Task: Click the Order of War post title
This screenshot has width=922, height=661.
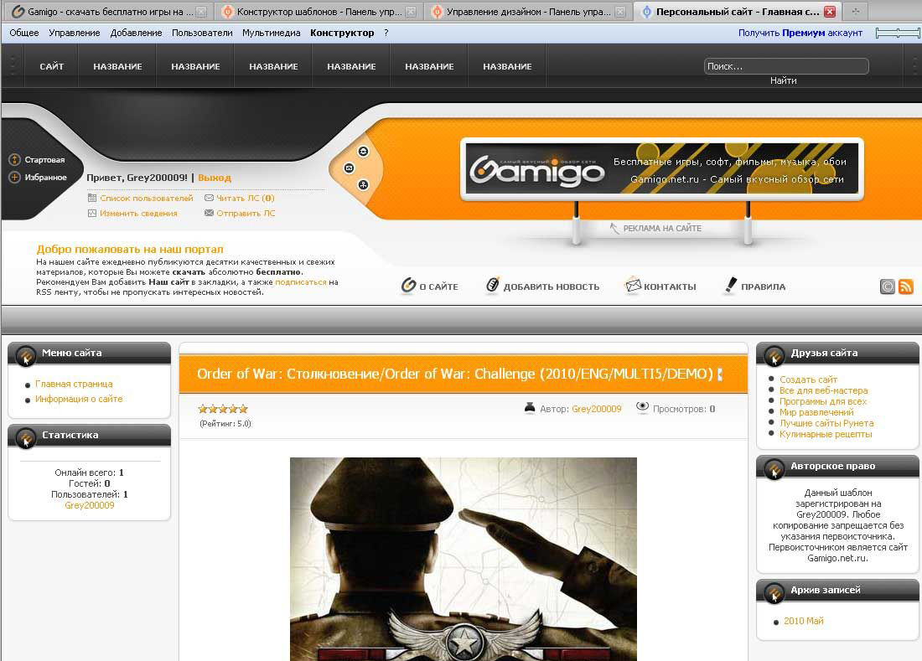Action: pos(455,374)
